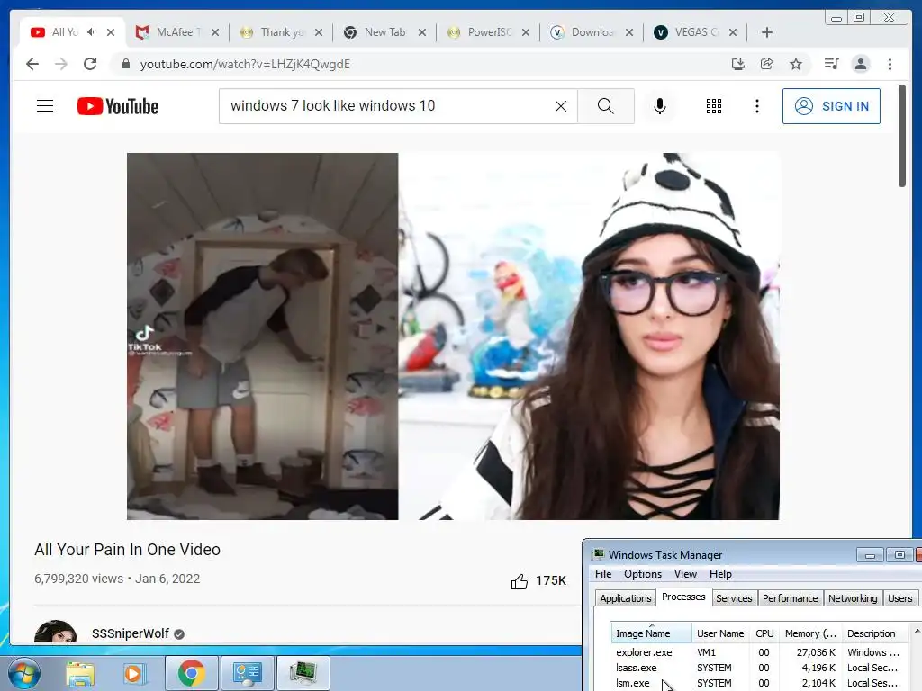Viewport: 922px width, 691px height.
Task: Go to YouTube home via the logo
Action: click(x=118, y=106)
